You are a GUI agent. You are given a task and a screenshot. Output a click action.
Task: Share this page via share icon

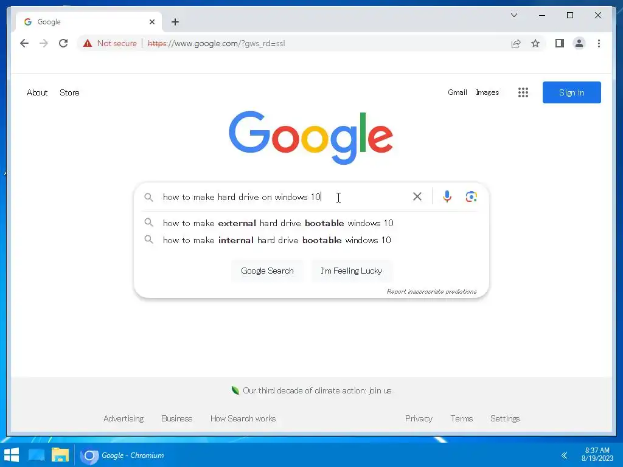point(516,43)
